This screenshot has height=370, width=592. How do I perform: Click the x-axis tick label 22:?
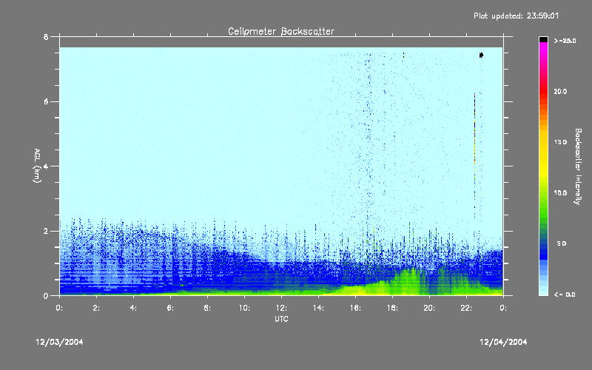pos(466,308)
